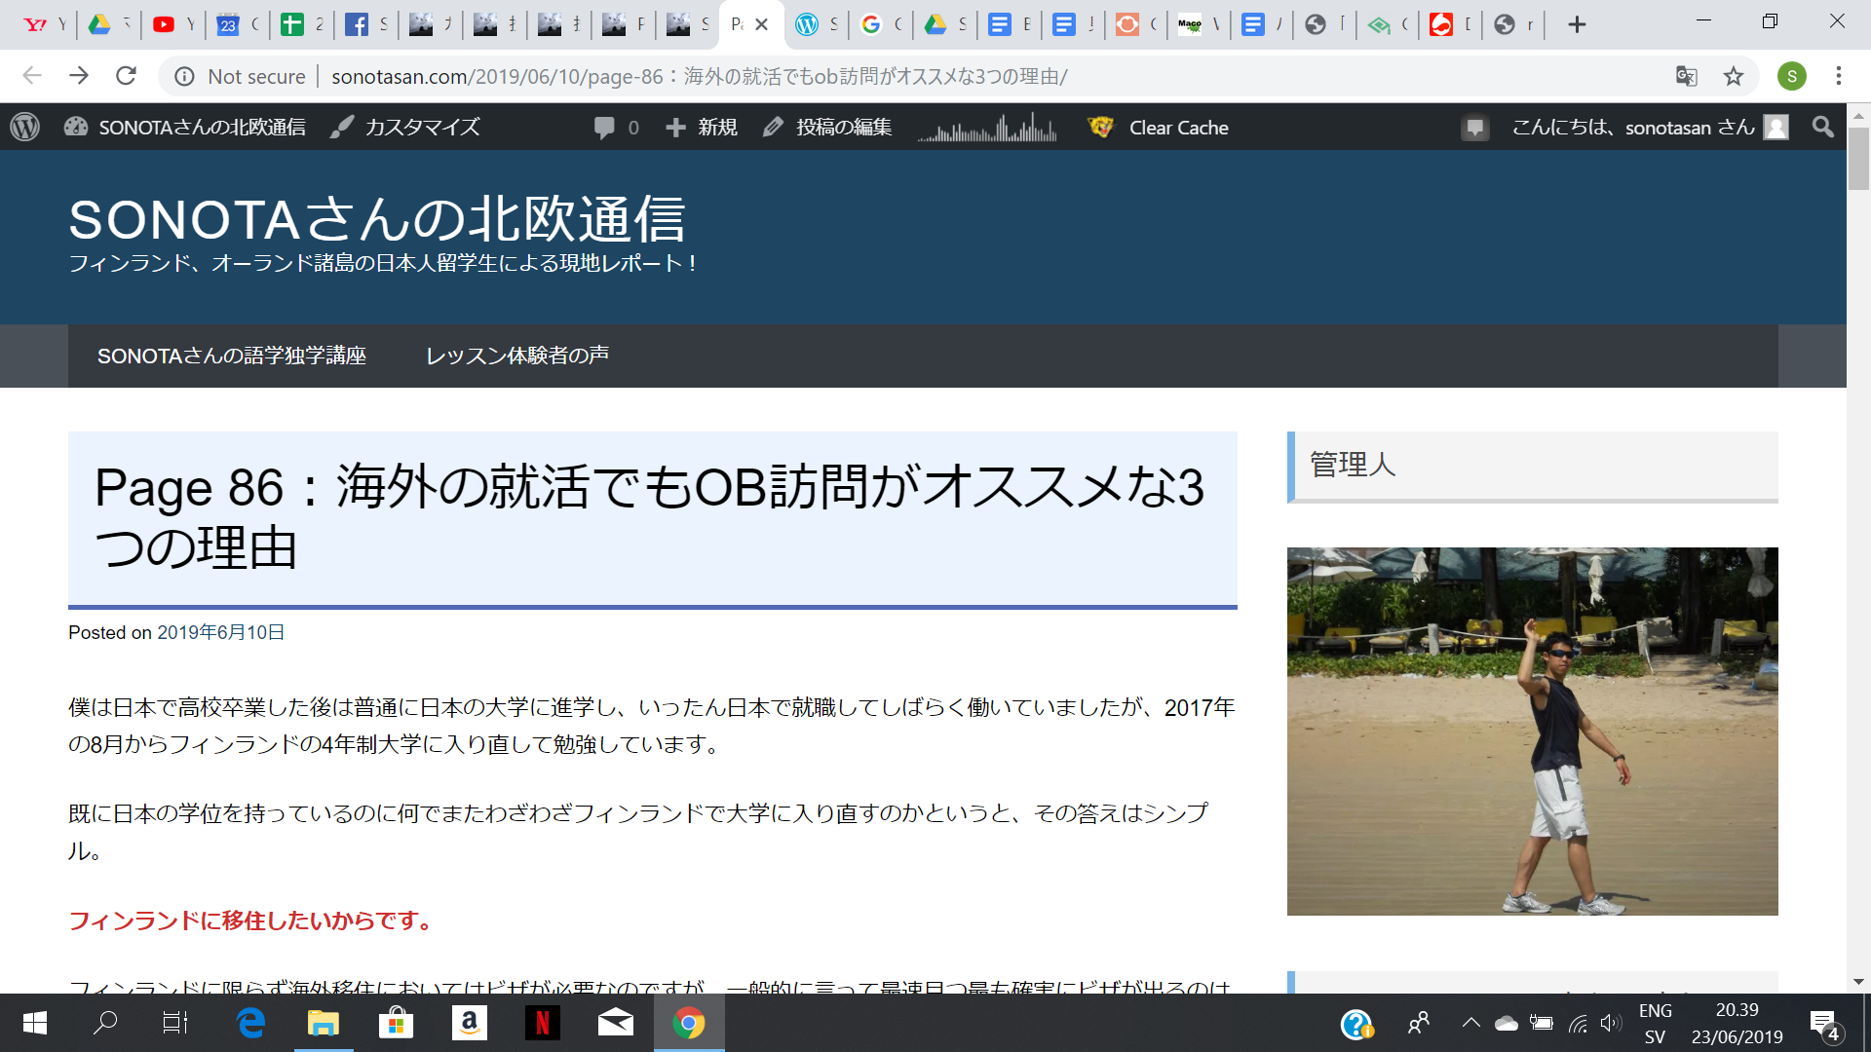Image resolution: width=1871 pixels, height=1052 pixels.
Task: Open a new browser tab
Action: point(1577,24)
